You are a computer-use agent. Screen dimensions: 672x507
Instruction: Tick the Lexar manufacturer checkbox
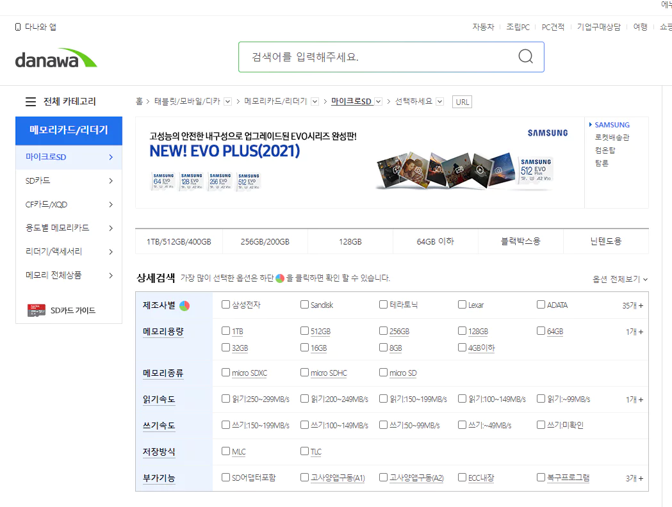click(462, 305)
